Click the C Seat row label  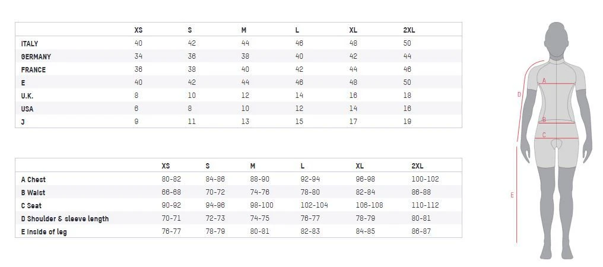(x=31, y=206)
